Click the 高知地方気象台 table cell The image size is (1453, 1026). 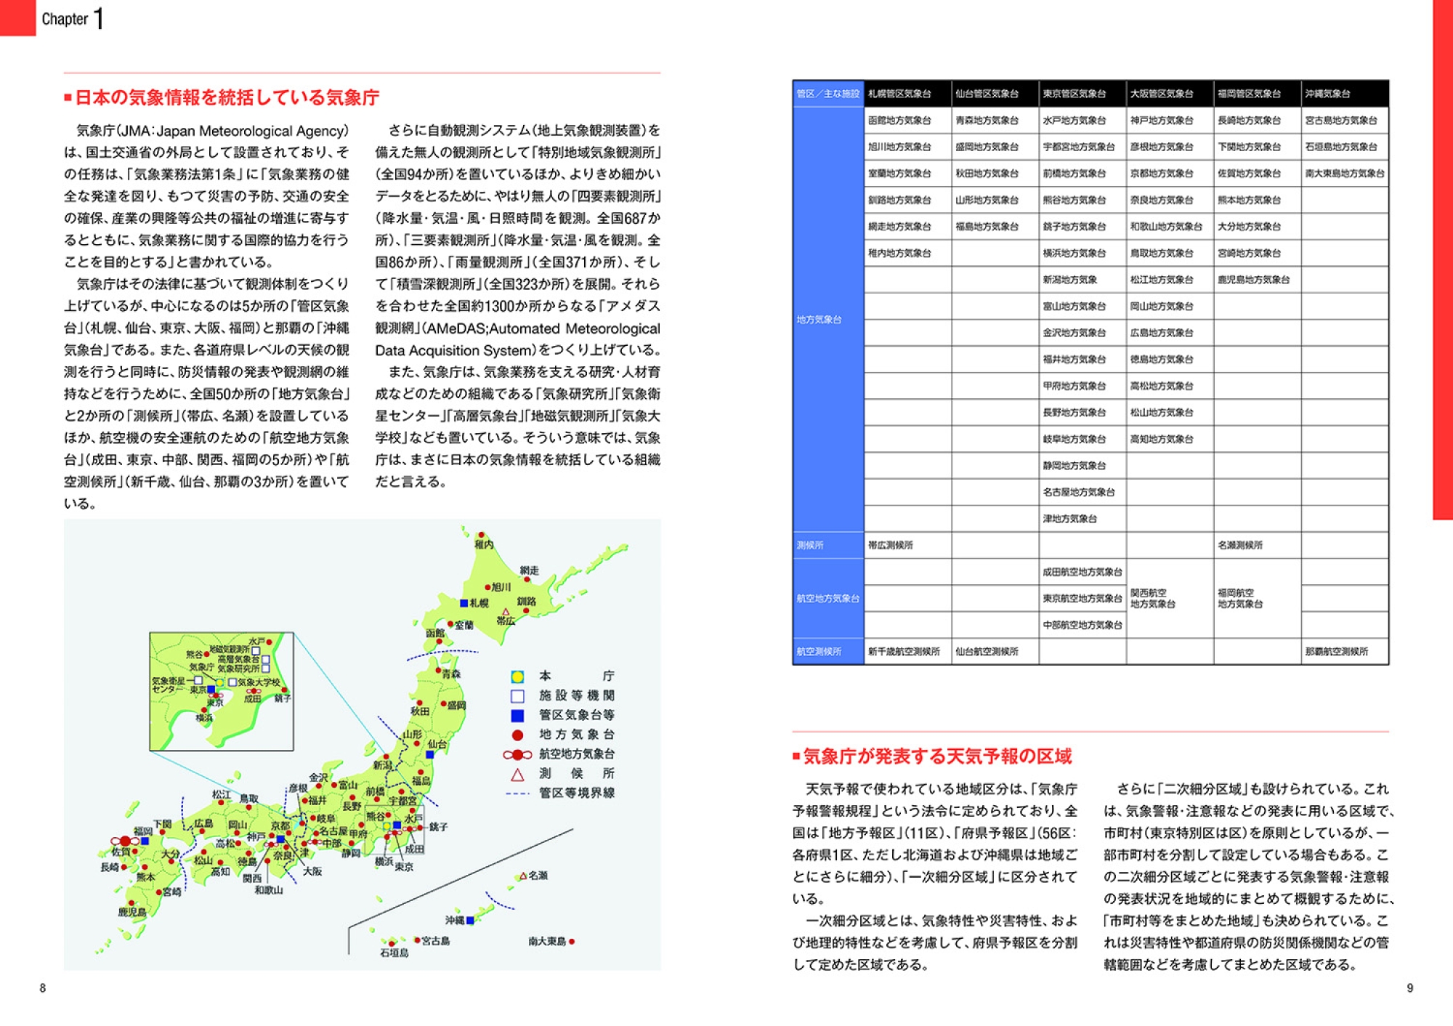coord(1170,440)
